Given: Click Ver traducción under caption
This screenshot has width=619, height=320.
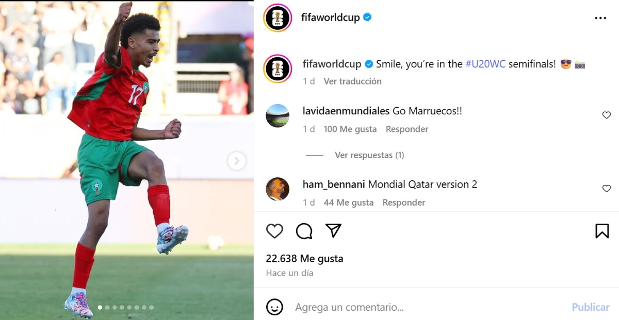Looking at the screenshot, I should (x=352, y=81).
